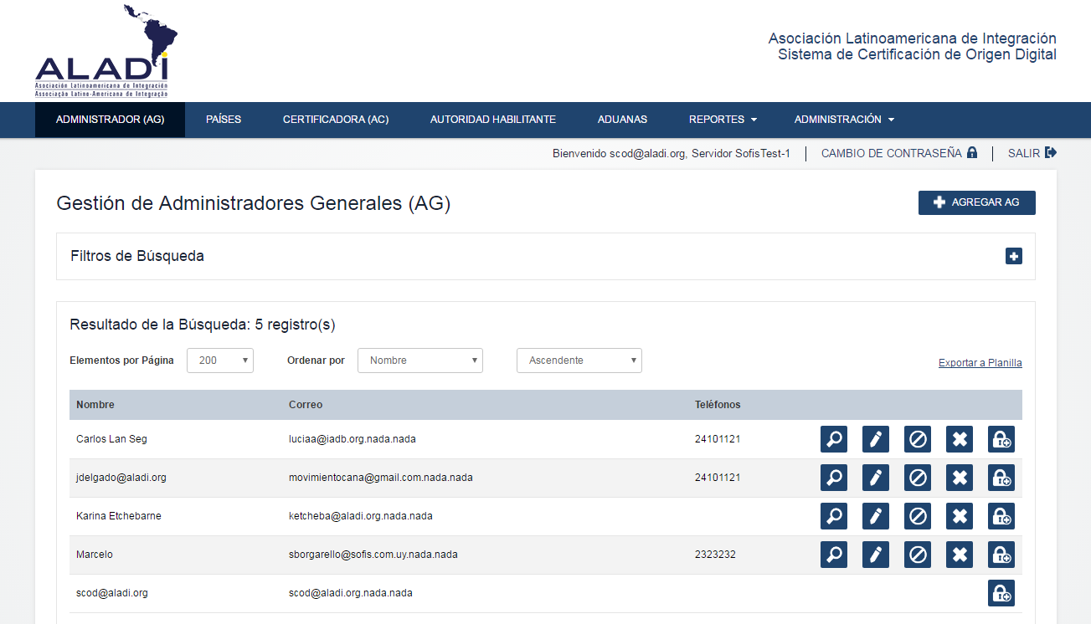This screenshot has height=624, width=1091.
Task: Open the Elementos por Página dropdown
Action: pyautogui.click(x=219, y=361)
